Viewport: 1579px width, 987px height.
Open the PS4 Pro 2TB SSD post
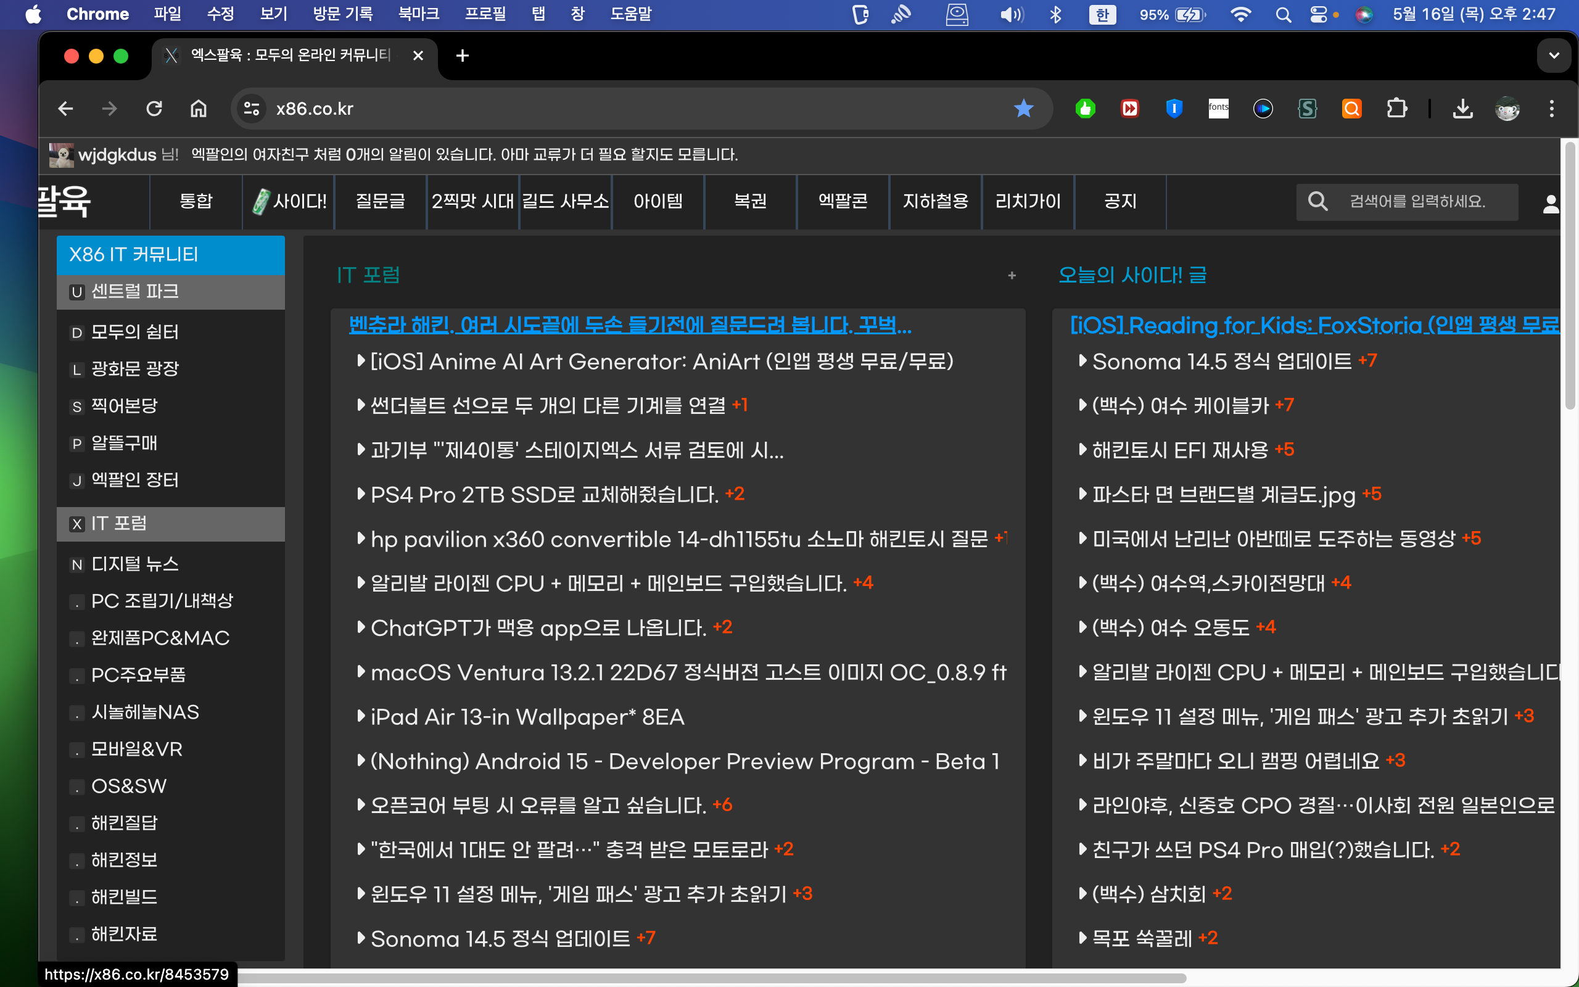point(544,495)
